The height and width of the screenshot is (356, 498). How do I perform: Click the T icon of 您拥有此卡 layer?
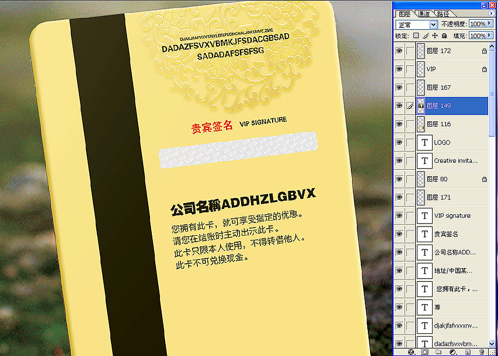(x=424, y=289)
